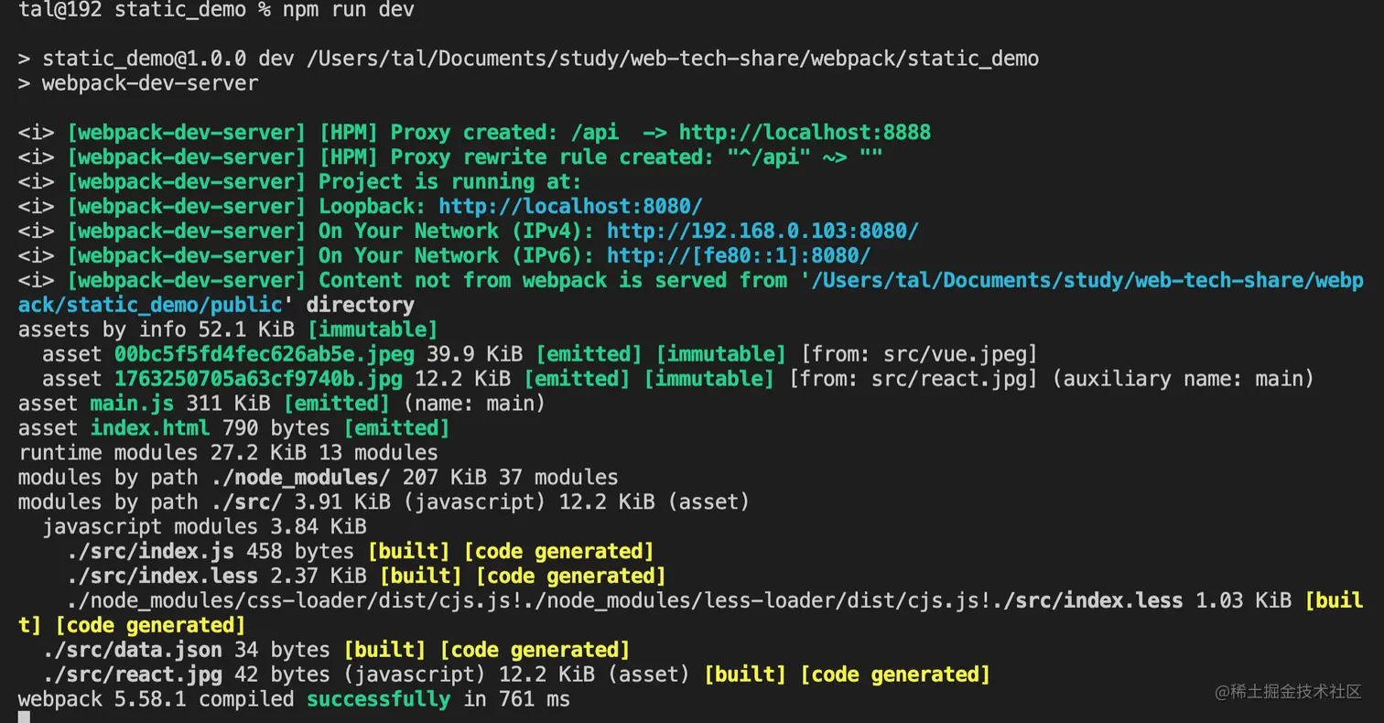Click '(auxiliary name: main)' text
1384x723 pixels.
[x=1183, y=379]
